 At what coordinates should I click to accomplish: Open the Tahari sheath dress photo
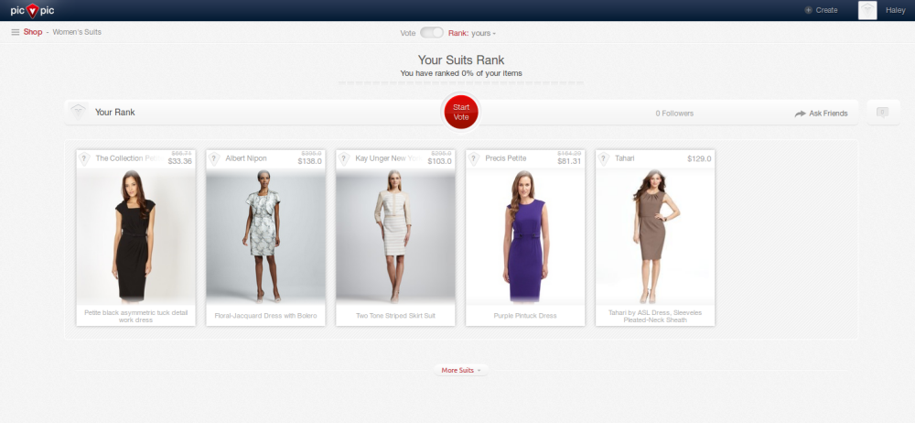655,236
